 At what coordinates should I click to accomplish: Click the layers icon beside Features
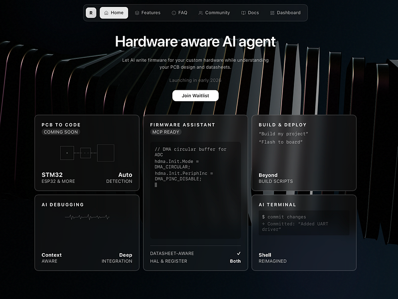coord(137,12)
